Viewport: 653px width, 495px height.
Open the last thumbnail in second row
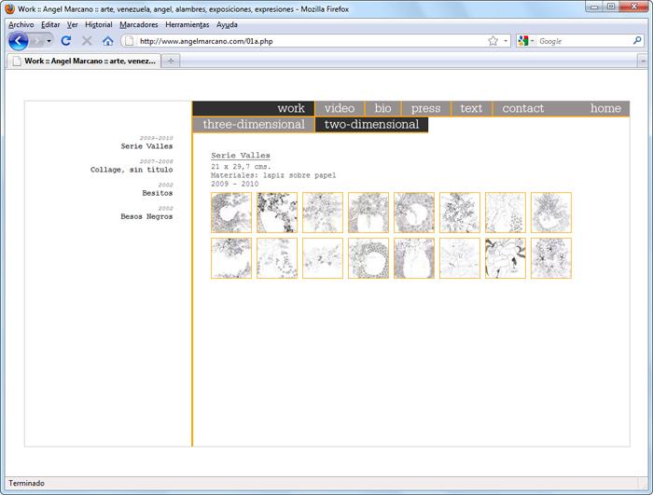(550, 258)
